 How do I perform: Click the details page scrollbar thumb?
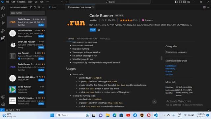(x=162, y=58)
